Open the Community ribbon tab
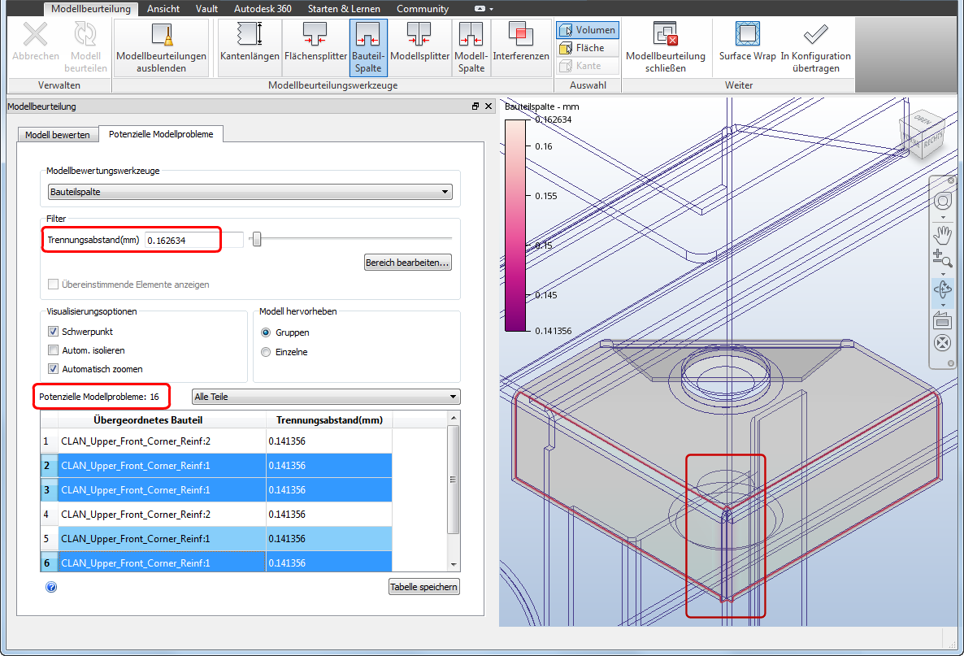The height and width of the screenshot is (656, 964). tap(423, 9)
